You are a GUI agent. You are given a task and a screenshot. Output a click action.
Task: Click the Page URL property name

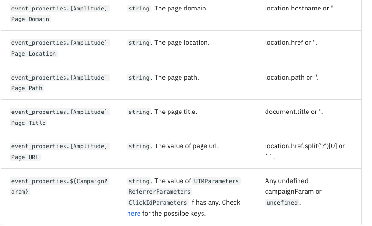coord(60,152)
